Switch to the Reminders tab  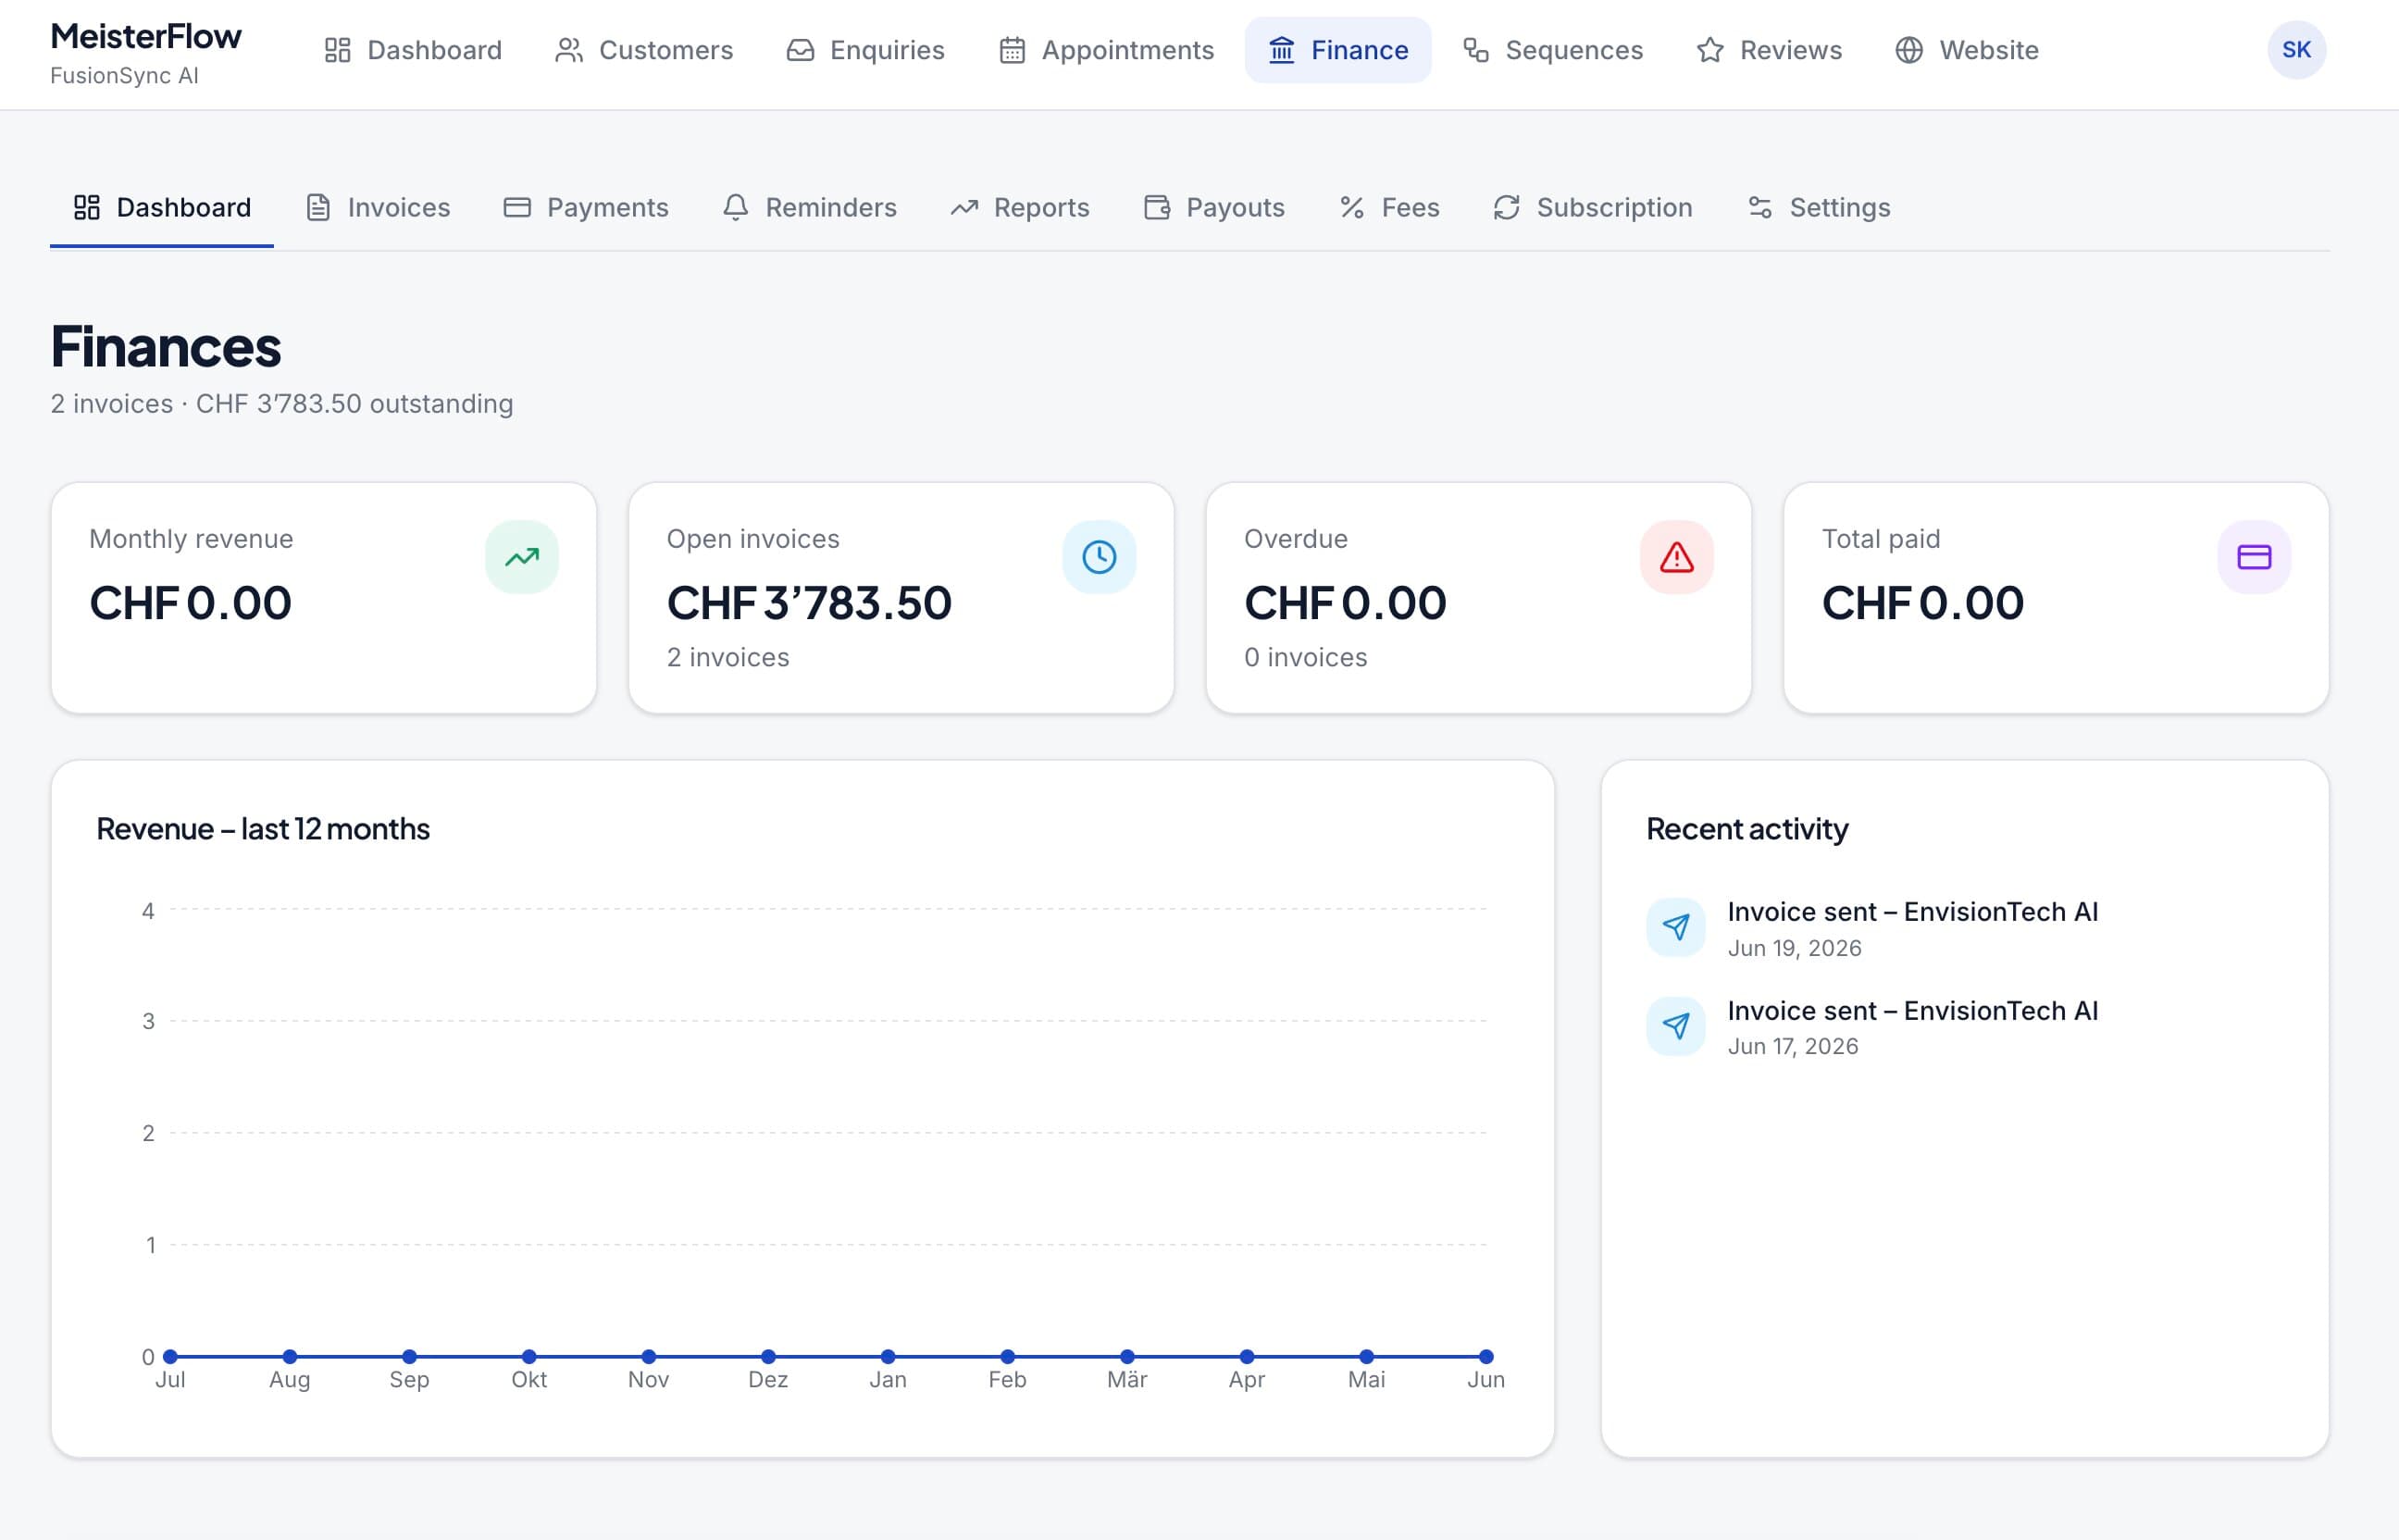pos(810,208)
